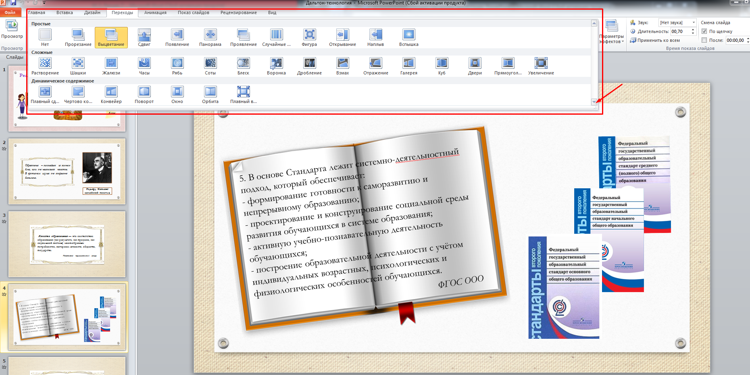Click Применить ко всем button
750x375 pixels.
[x=655, y=40]
